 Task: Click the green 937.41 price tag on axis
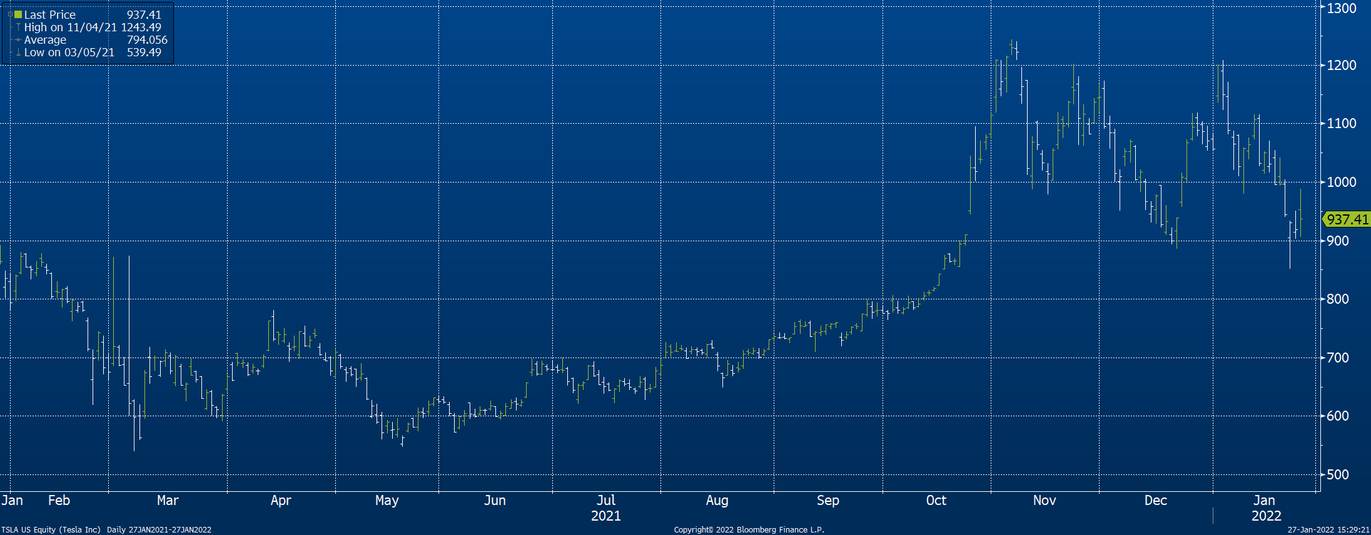1347,219
